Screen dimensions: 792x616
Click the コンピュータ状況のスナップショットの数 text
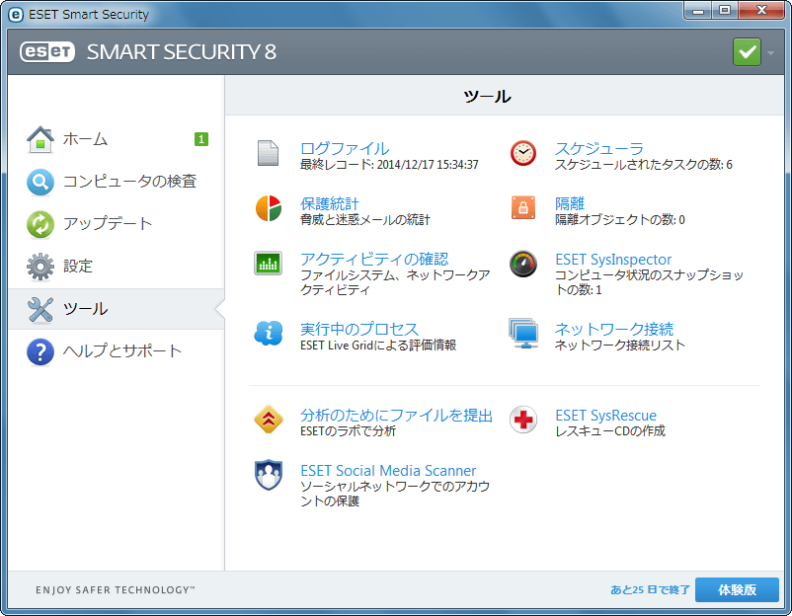649,282
